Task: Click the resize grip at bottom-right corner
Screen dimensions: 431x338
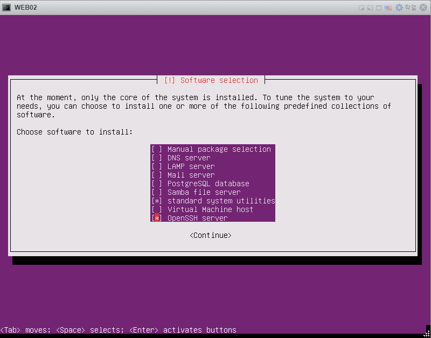Action: tap(427, 333)
